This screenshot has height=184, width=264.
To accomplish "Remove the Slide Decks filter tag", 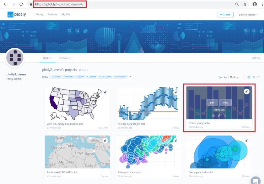I will point(99,77).
